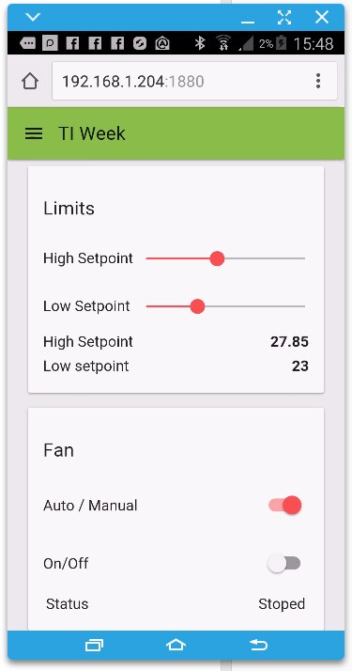The height and width of the screenshot is (671, 352).
Task: Click the Wi-Fi status bar icon
Action: click(x=222, y=43)
